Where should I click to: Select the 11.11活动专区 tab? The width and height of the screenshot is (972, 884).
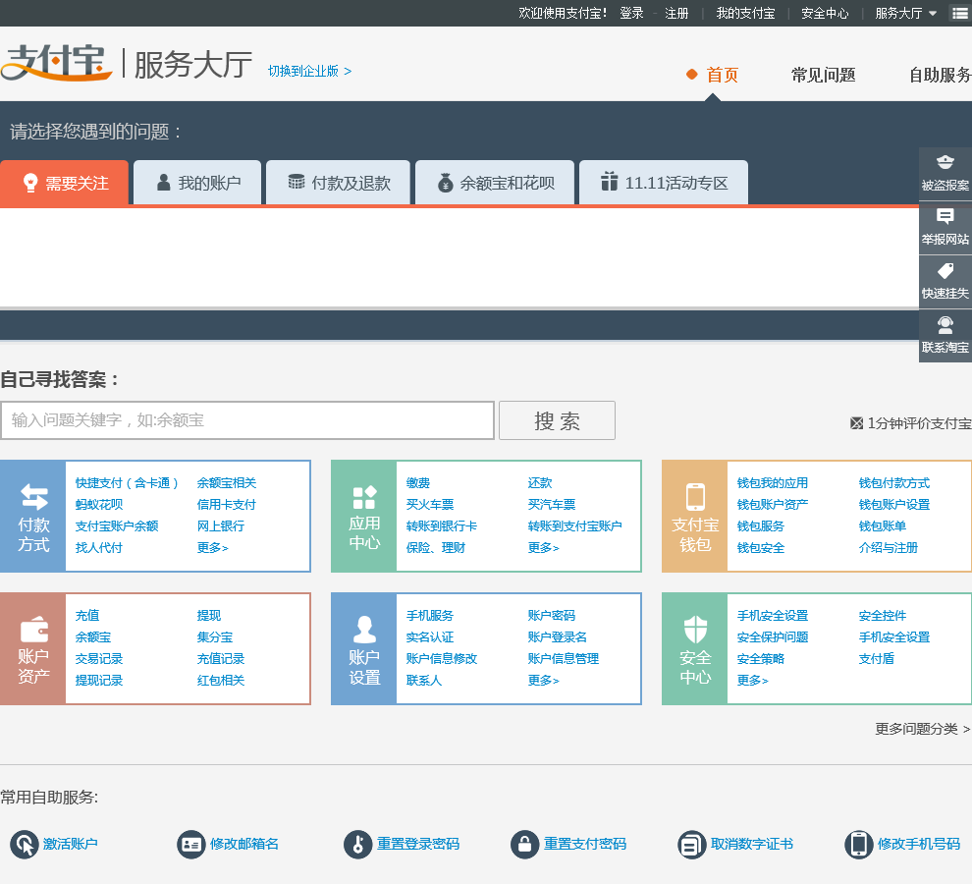click(x=664, y=183)
